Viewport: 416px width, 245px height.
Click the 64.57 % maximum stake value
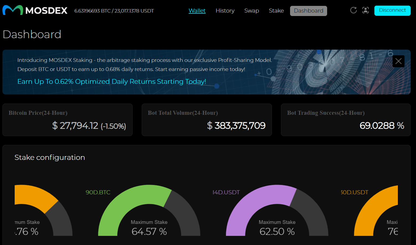tap(149, 231)
